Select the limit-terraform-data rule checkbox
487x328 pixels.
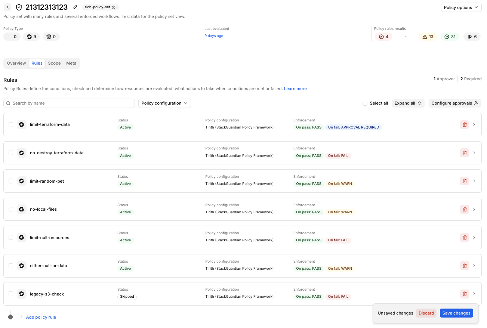pyautogui.click(x=11, y=124)
